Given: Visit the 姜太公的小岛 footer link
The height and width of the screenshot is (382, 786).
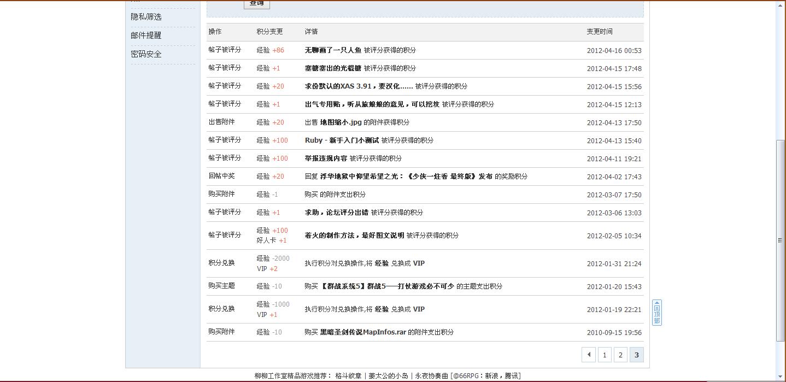Looking at the screenshot, I should [x=388, y=376].
